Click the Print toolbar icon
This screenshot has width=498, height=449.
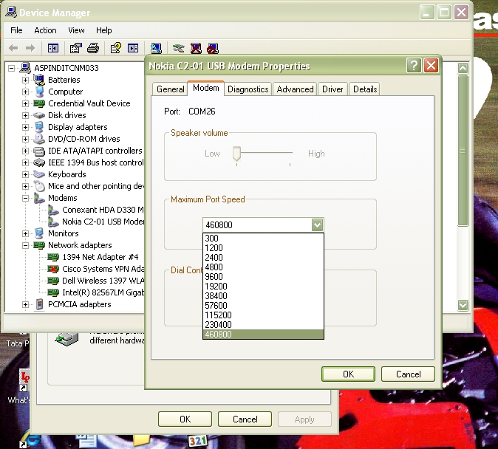[x=93, y=48]
